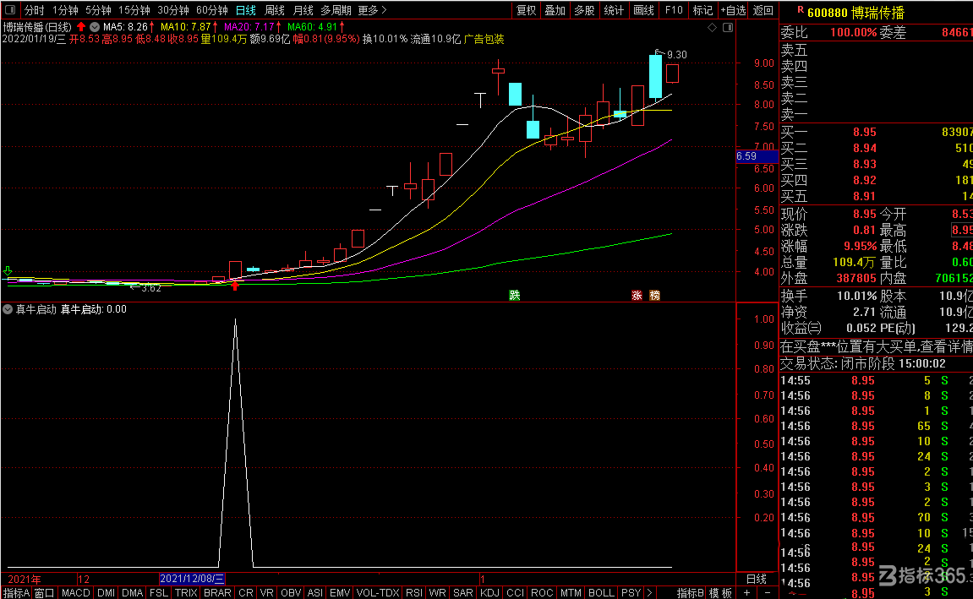The image size is (973, 599).
Task: Toggle the side panel icon beside diamond
Action: pos(728,27)
